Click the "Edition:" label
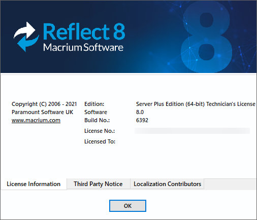 pyautogui.click(x=94, y=104)
